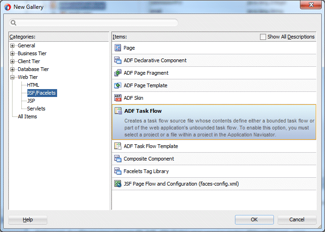Expand the General category
The height and width of the screenshot is (232, 325).
(13, 45)
